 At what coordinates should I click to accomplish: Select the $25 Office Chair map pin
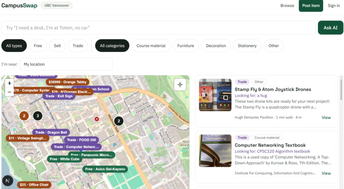tap(34, 185)
